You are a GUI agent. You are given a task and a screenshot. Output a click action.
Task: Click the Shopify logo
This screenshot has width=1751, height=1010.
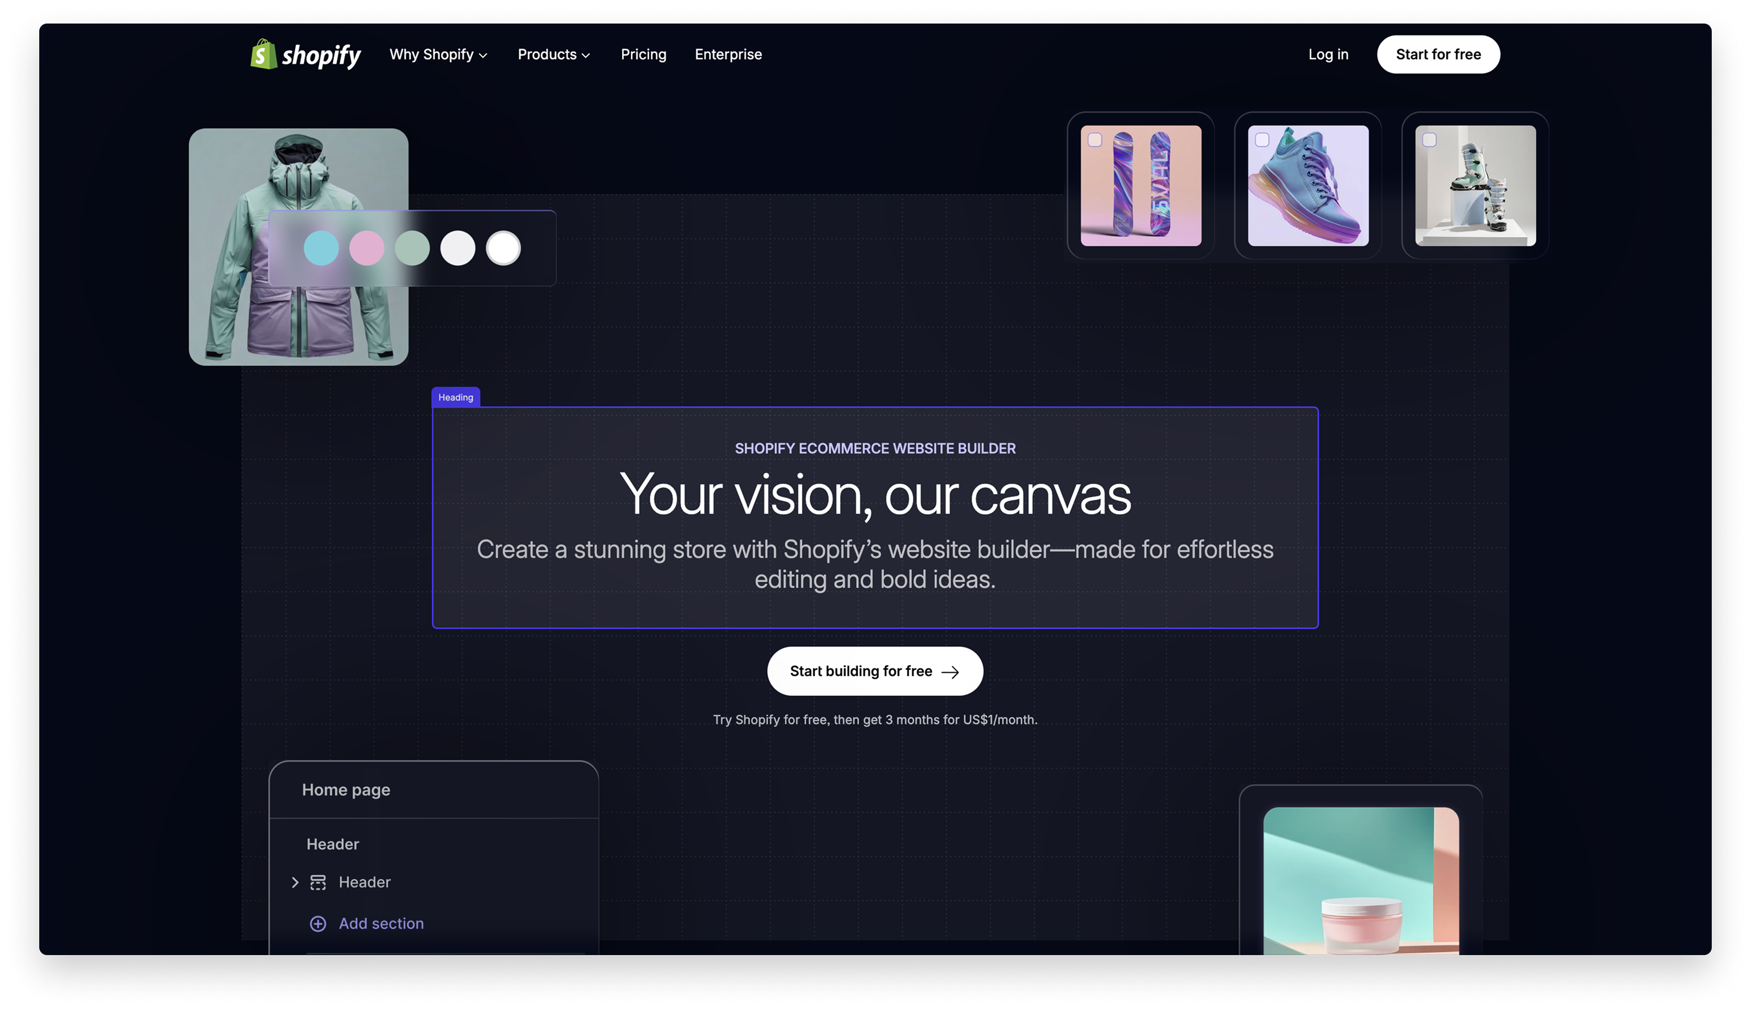click(x=305, y=54)
